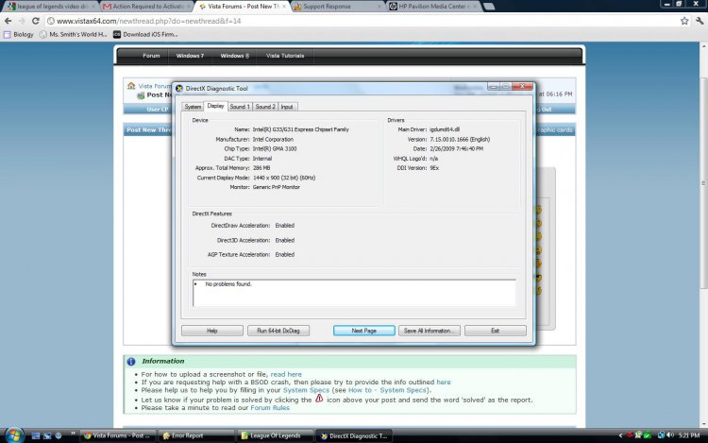The height and width of the screenshot is (443, 708).
Task: Close the 'Action Required to Activate' Gmail tab
Action: 188,7
